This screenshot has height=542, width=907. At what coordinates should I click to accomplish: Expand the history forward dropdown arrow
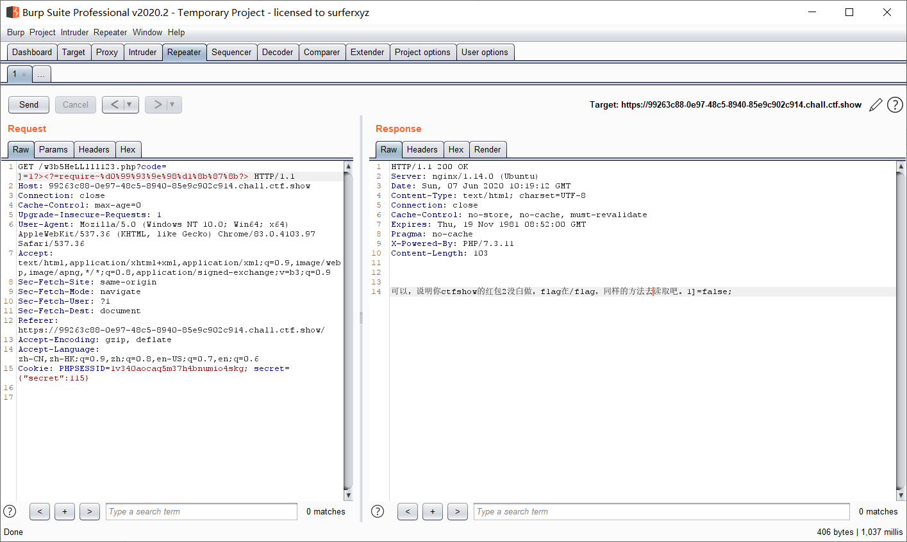click(x=172, y=104)
